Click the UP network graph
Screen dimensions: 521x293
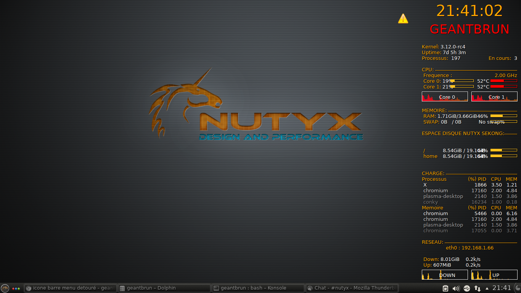click(494, 275)
